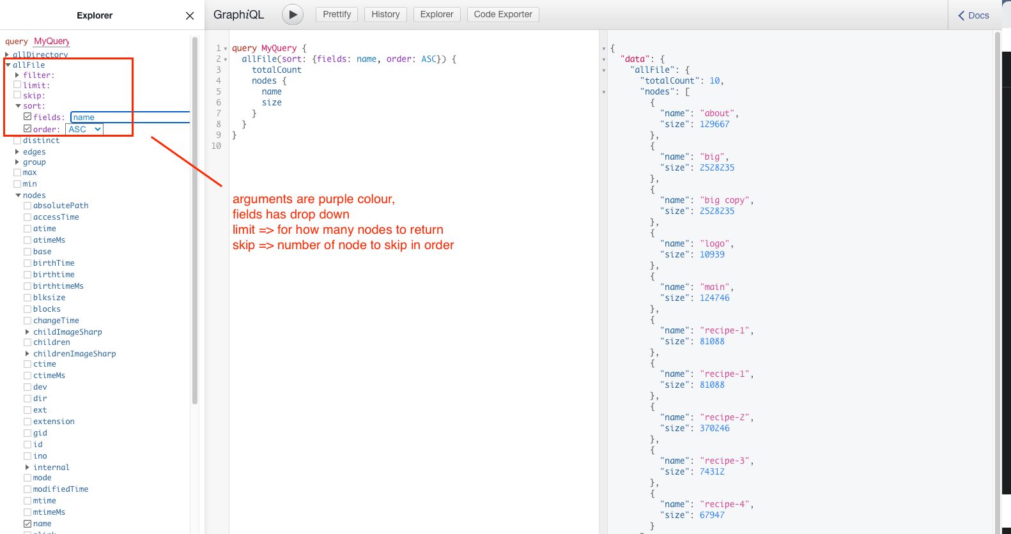Run the query with the play button
This screenshot has height=534, width=1011.
point(293,15)
